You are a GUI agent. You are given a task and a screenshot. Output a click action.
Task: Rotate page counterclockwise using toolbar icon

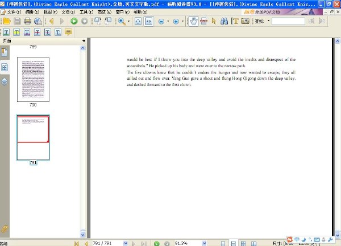pyautogui.click(x=108, y=21)
